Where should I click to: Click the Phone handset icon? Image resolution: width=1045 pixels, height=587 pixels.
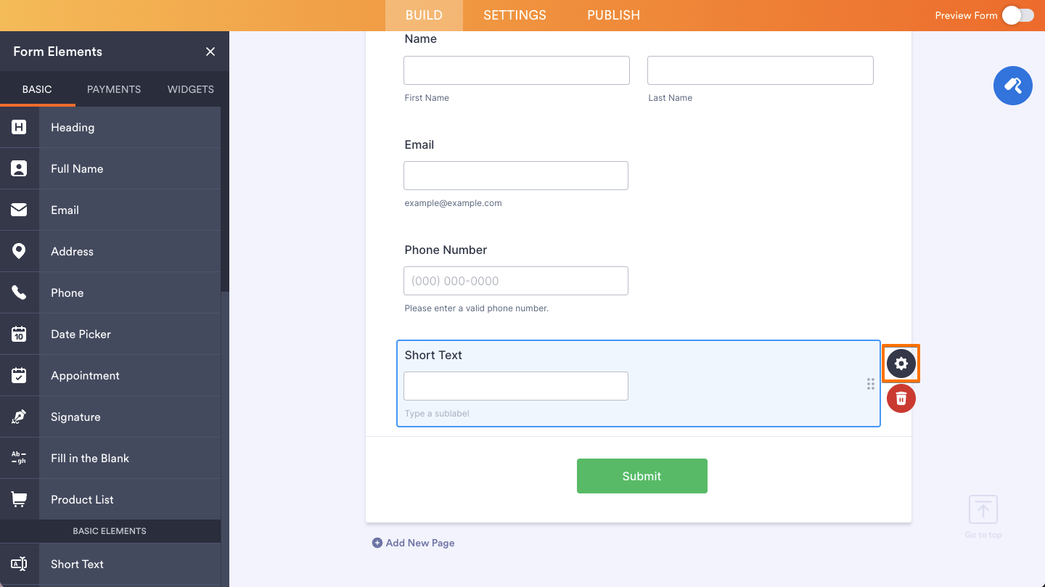point(19,293)
